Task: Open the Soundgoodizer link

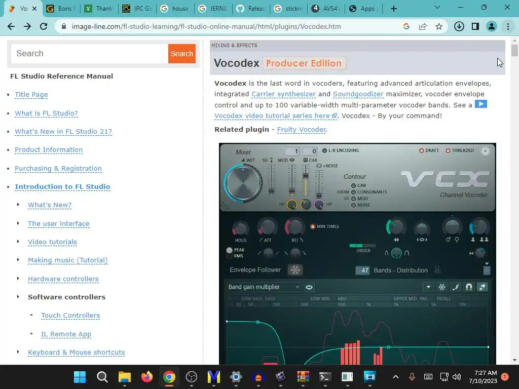Action: click(358, 94)
